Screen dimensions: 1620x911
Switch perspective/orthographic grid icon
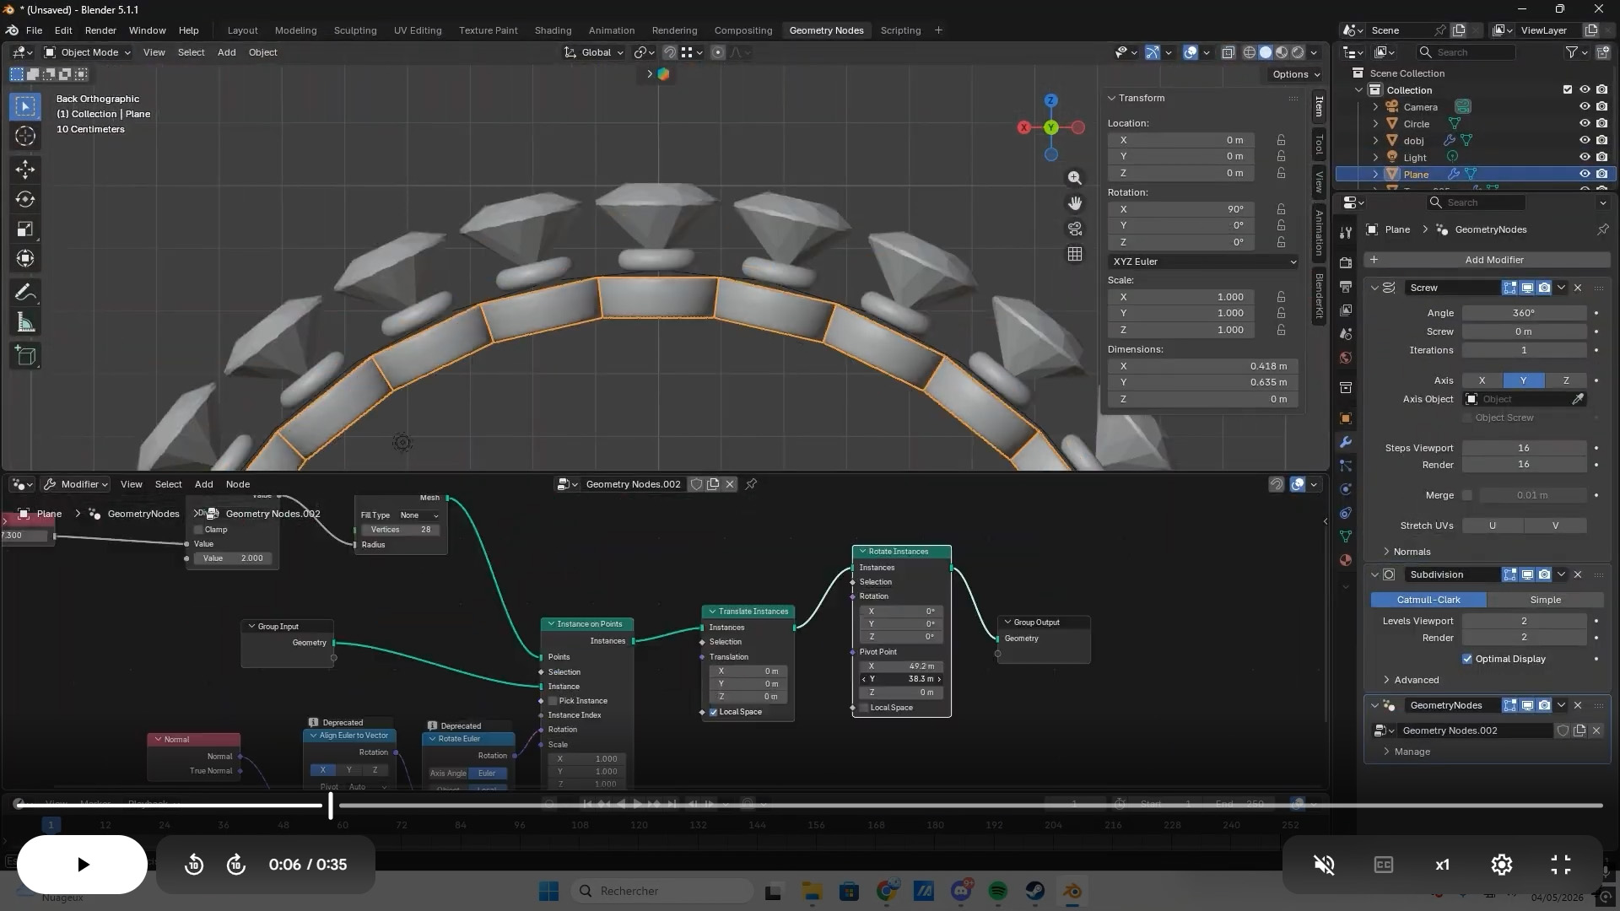[x=1075, y=254]
